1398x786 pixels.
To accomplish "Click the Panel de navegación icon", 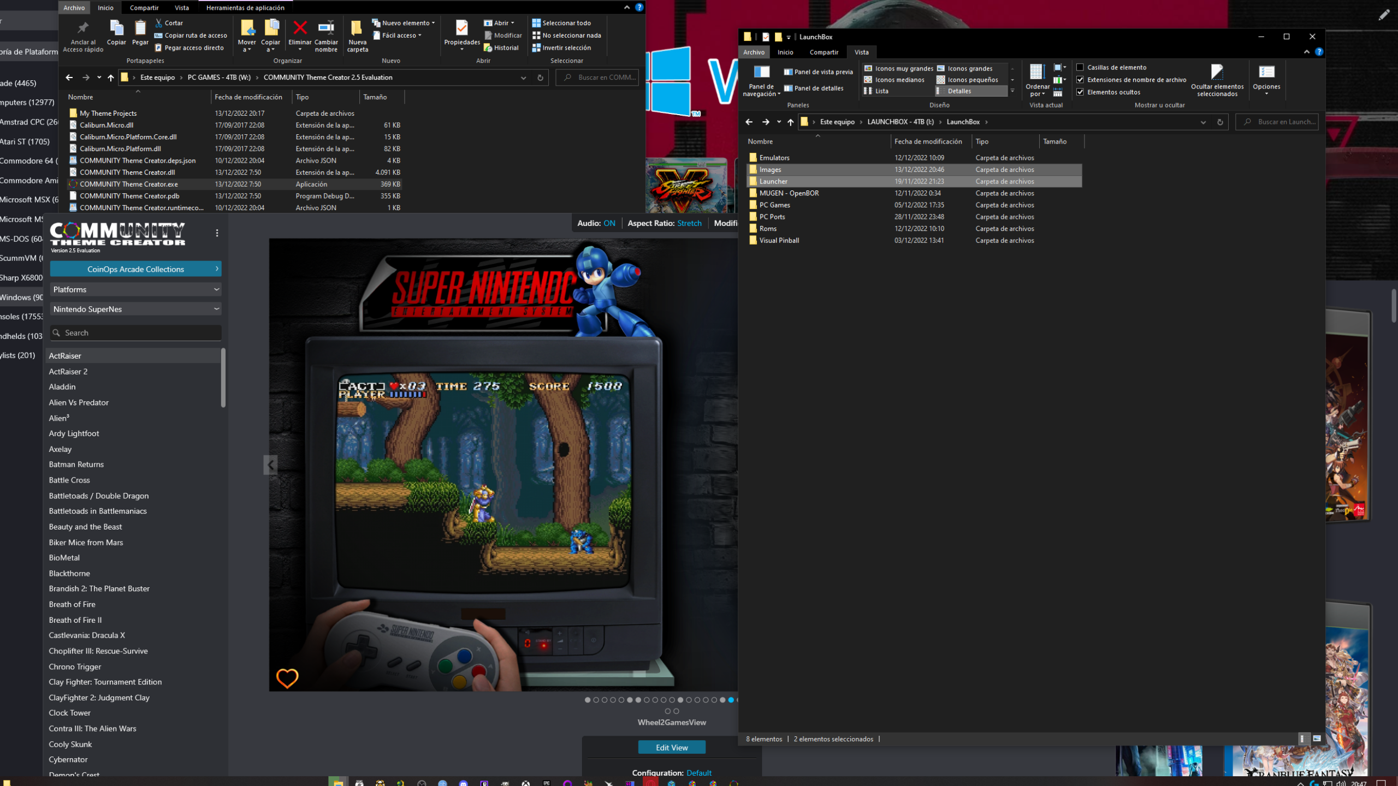I will [x=761, y=72].
